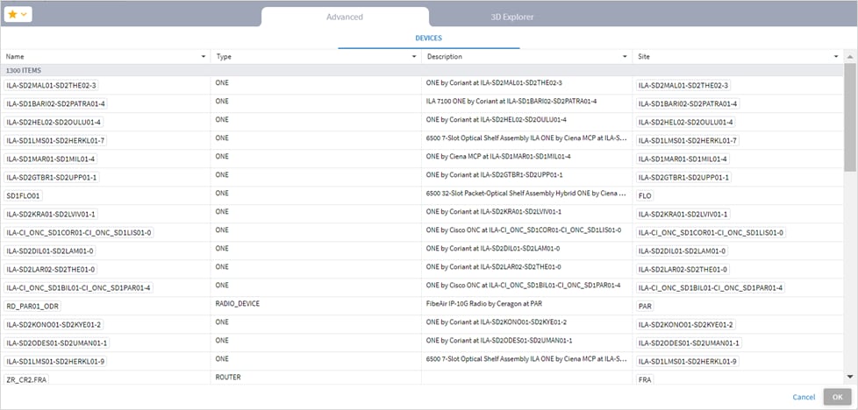858x410 pixels.
Task: Select device name ILA-SD1MAR01-SD1MIL01-4
Action: pos(52,159)
